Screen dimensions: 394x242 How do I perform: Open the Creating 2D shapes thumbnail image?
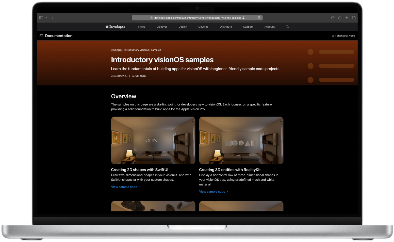[x=153, y=140]
